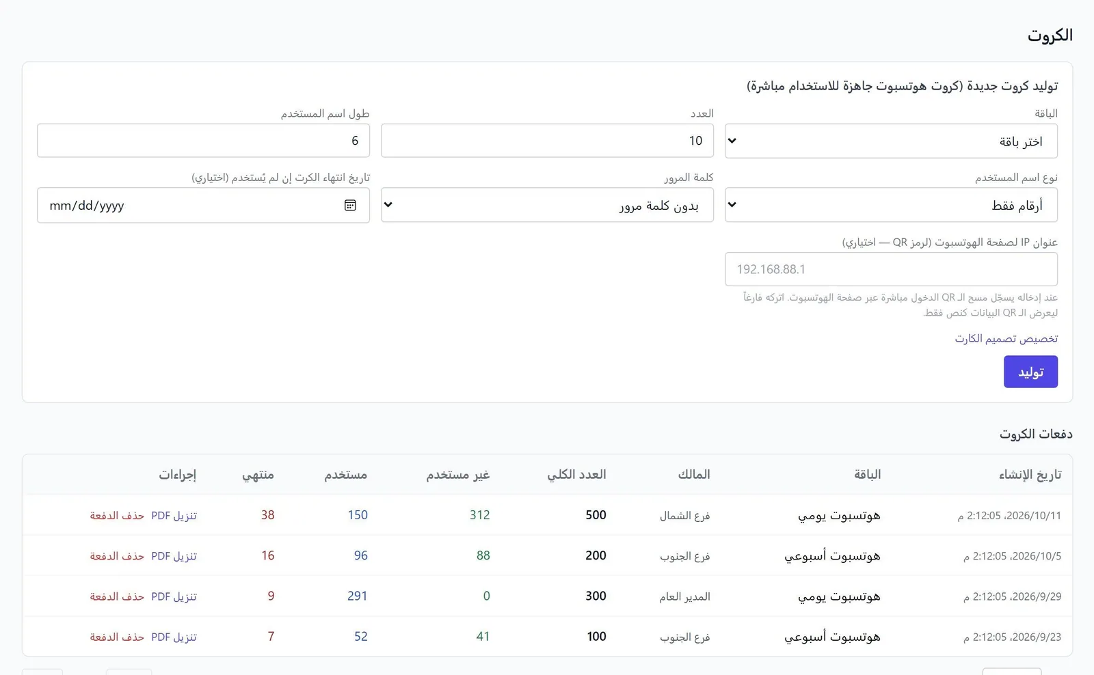Open the كلمة المرور password dropdown
1094x675 pixels.
[547, 205]
